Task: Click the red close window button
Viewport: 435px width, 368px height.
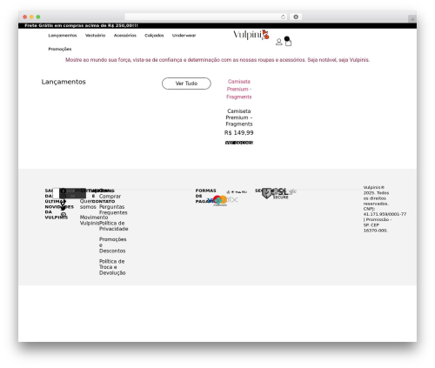Action: point(25,17)
